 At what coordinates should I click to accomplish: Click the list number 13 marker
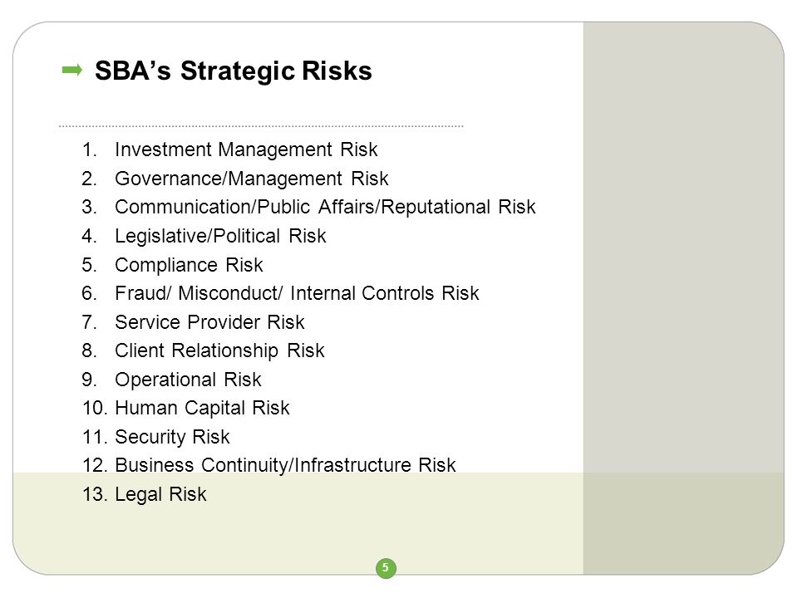coord(95,494)
